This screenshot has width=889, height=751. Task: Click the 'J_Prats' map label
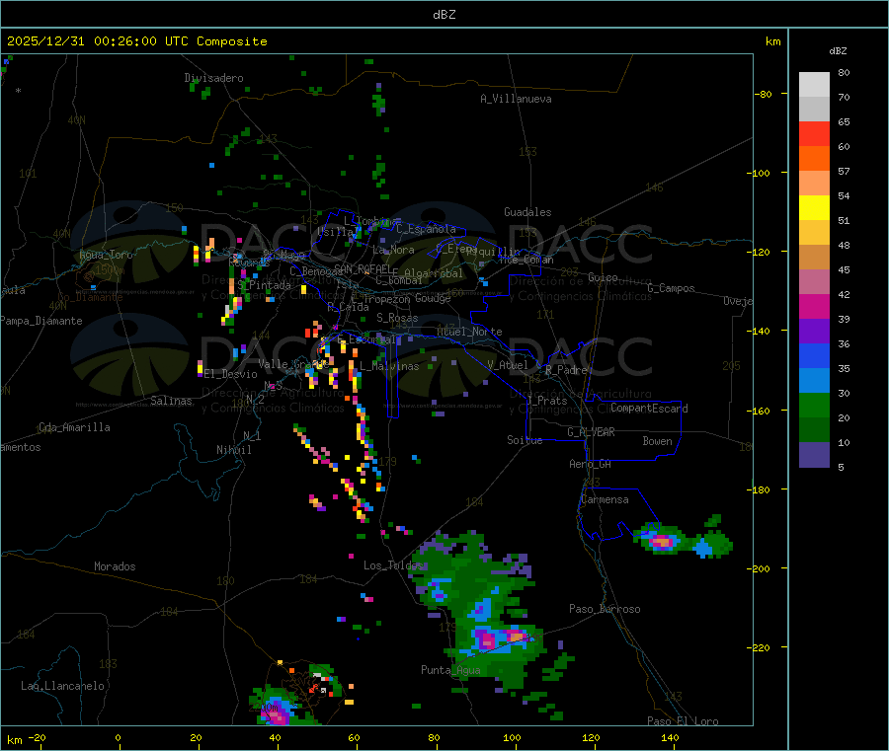point(547,401)
